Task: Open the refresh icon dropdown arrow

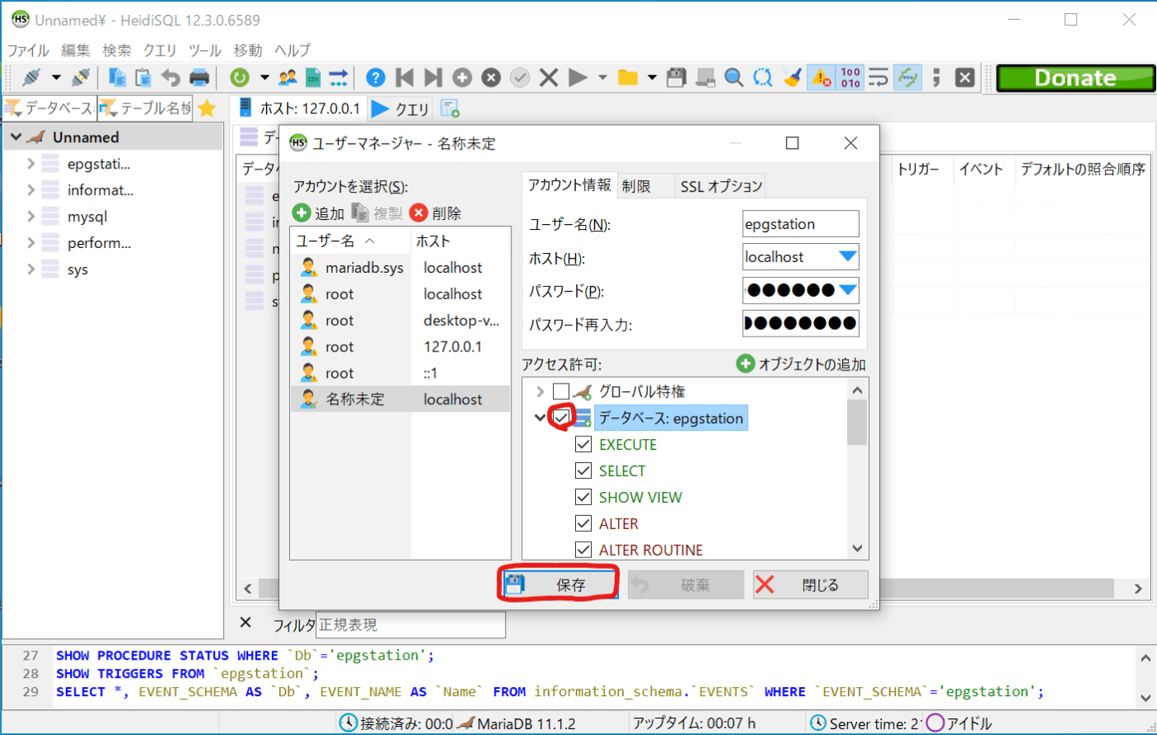Action: (x=264, y=78)
